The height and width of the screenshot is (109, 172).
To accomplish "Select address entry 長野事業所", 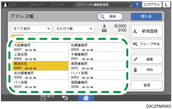I will (x=97, y=66).
